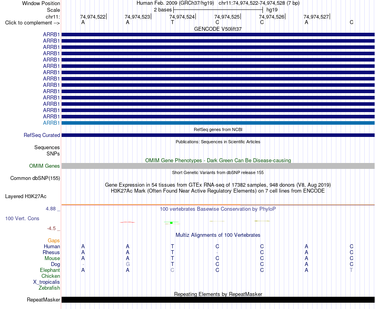
Task: Click the gray C base in Elephant row
Action: click(172, 270)
